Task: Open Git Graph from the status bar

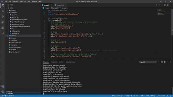Action: [12, 96]
